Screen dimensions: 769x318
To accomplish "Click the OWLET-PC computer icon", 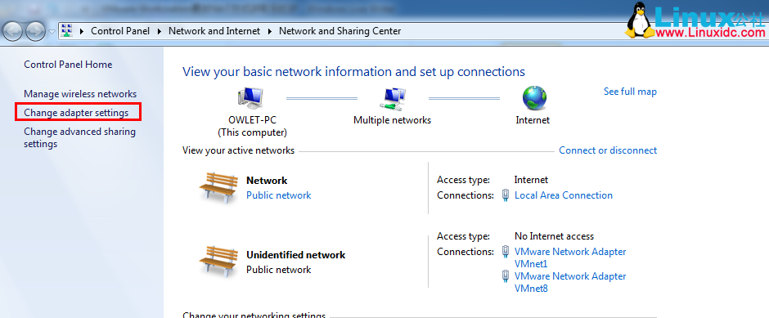I will point(250,98).
